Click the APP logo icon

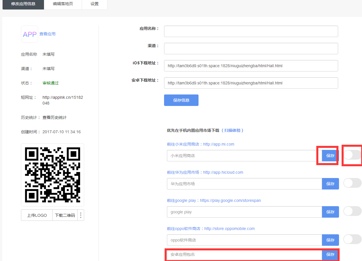[x=30, y=34]
